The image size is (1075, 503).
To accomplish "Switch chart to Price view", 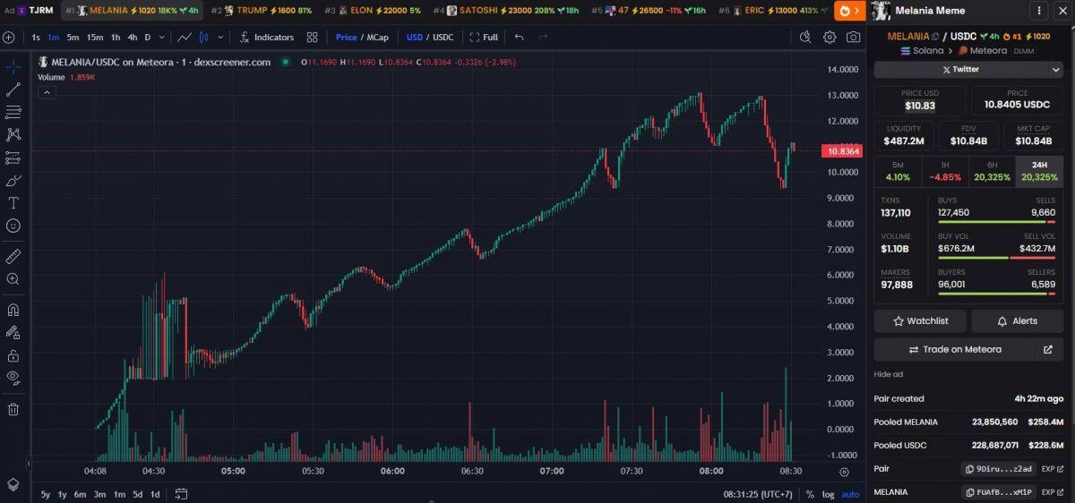I will coord(346,38).
